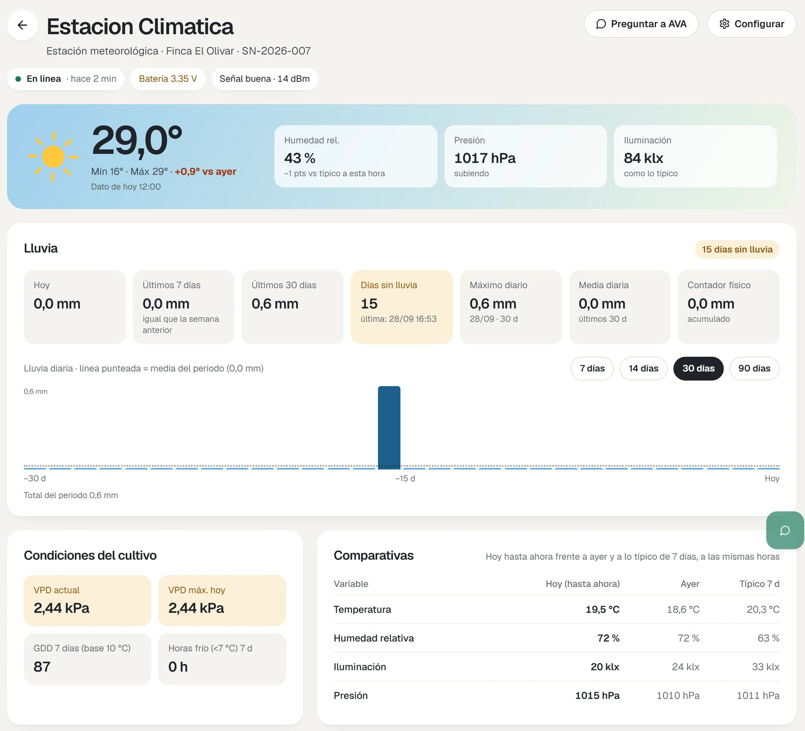Click the 29,0° temperature reading
Image resolution: width=805 pixels, height=731 pixels.
point(137,140)
